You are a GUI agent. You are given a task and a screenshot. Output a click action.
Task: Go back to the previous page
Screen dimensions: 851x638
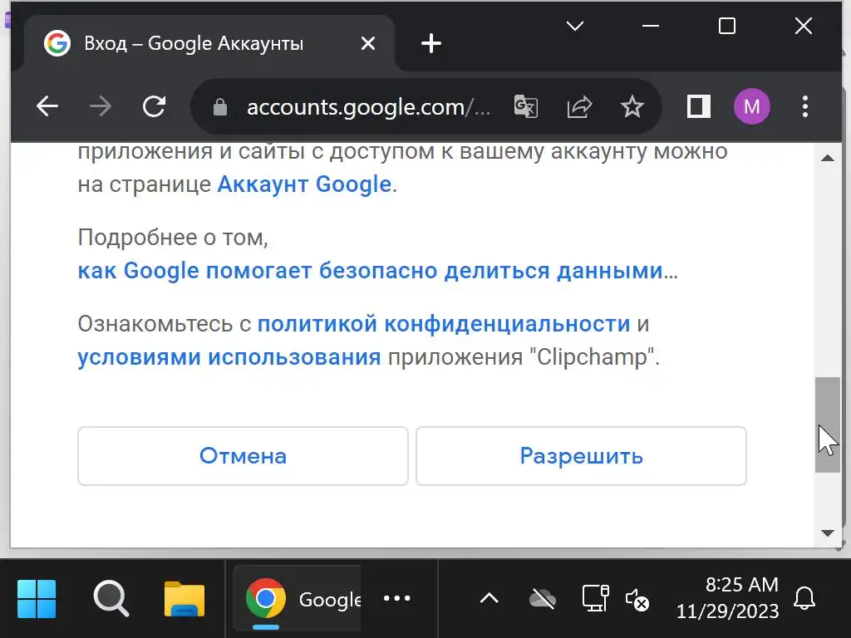pos(47,106)
